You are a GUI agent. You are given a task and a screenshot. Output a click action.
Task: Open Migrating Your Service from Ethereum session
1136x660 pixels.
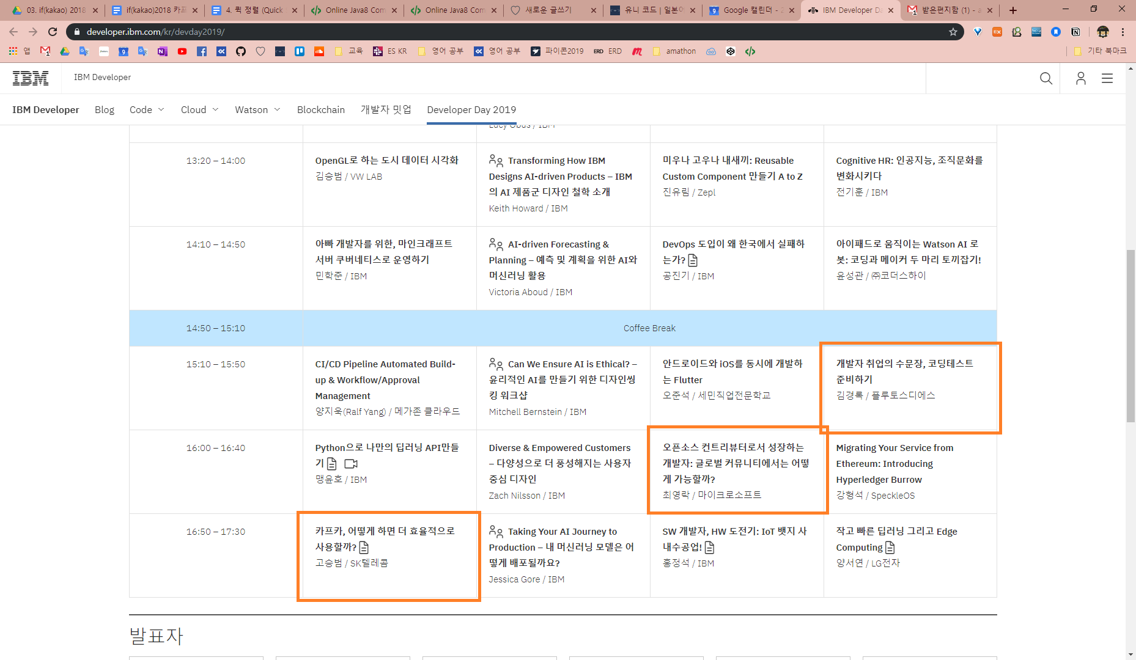(894, 464)
